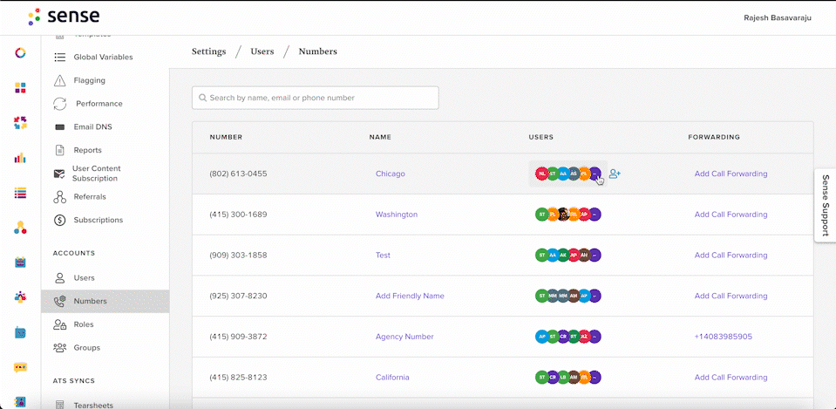Viewport: 836px width, 409px height.
Task: Click the Tearsheets icon
Action: (59, 406)
